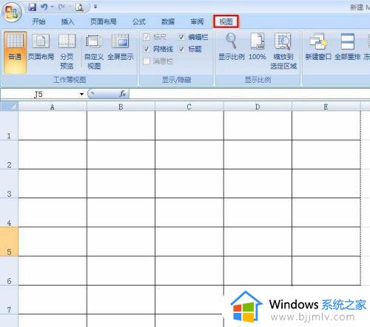
Task: Click the select-all corner button
Action: click(9, 107)
